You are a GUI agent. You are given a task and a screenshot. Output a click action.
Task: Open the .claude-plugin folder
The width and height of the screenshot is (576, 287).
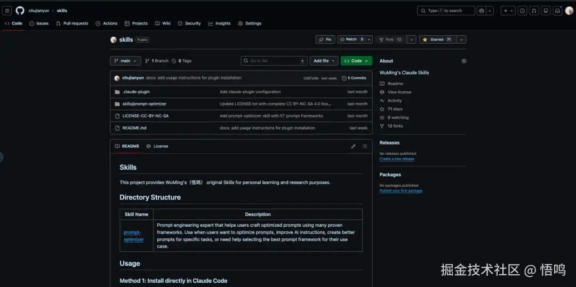coord(136,92)
